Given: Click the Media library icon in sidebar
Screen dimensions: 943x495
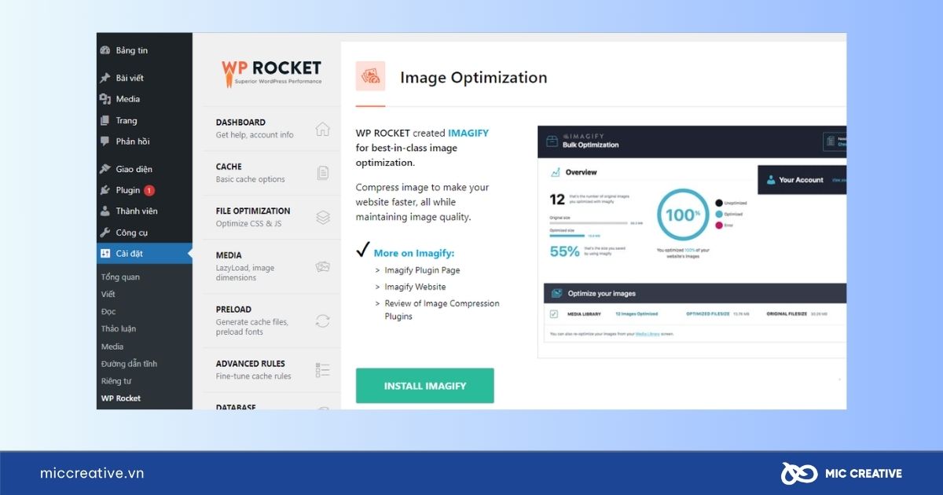Looking at the screenshot, I should click(105, 99).
